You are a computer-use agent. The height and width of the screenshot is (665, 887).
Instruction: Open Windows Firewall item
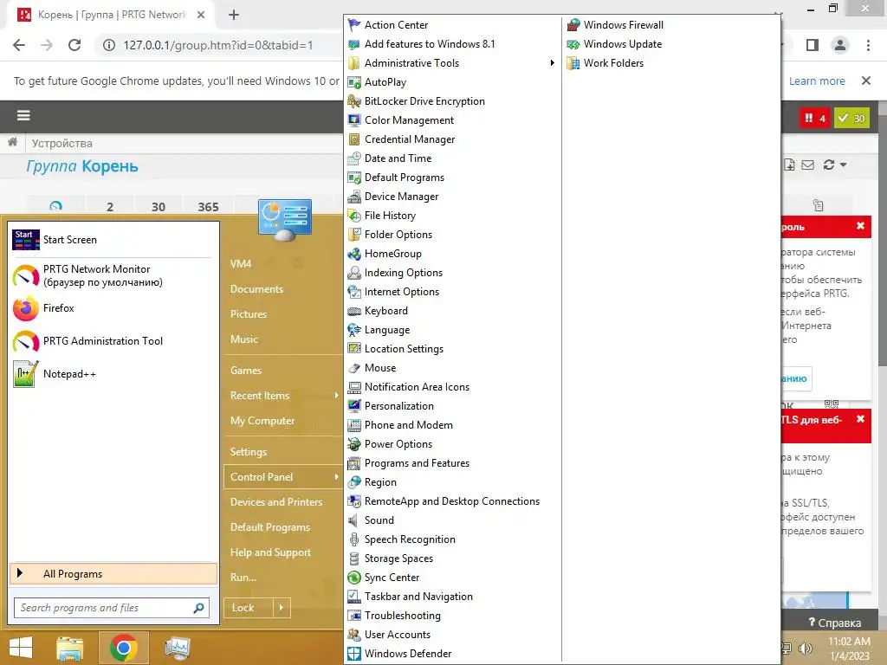616,25
